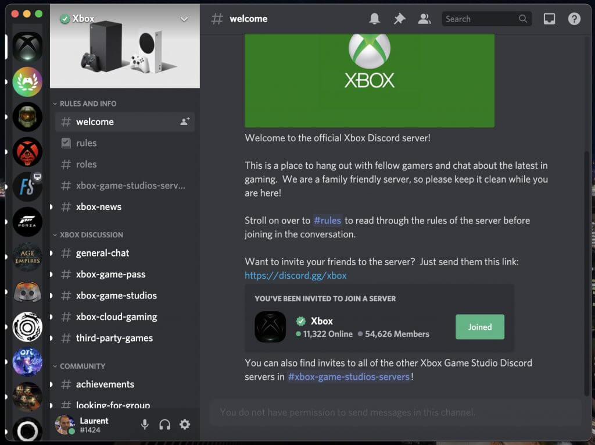
Task: Click the verified badge beside Xbox server name
Action: [x=65, y=19]
